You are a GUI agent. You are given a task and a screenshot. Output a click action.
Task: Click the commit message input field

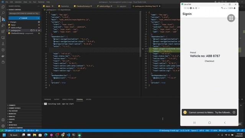pos(24,13)
